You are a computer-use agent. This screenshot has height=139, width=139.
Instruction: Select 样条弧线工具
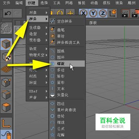click(67, 42)
